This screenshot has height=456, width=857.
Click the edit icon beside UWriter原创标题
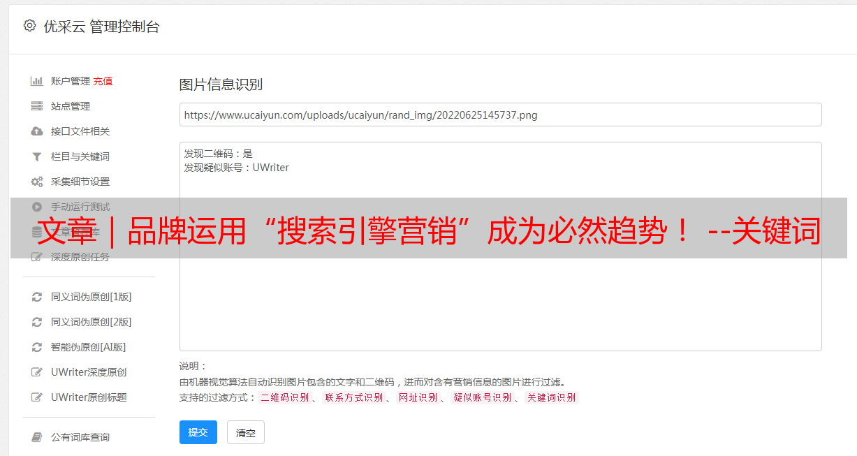pyautogui.click(x=37, y=397)
